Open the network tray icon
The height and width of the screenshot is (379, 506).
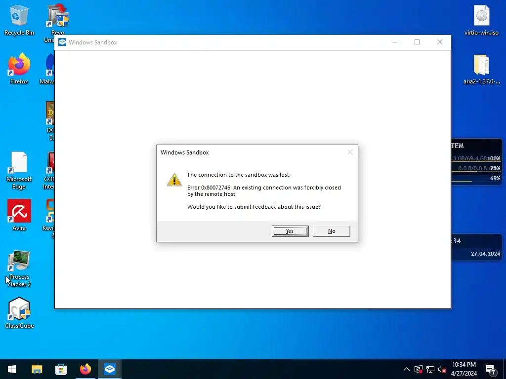click(430, 369)
